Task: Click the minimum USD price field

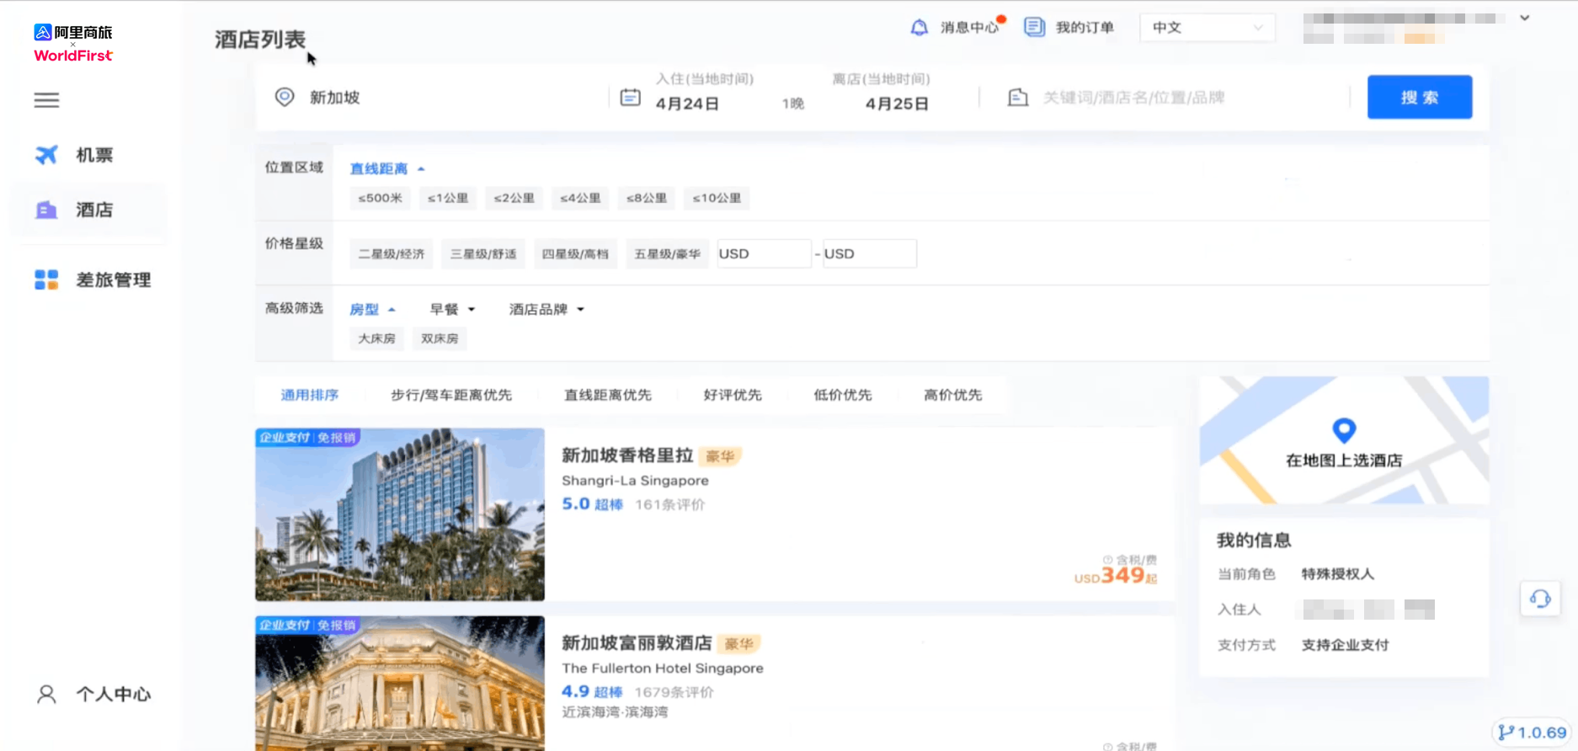Action: 764,253
